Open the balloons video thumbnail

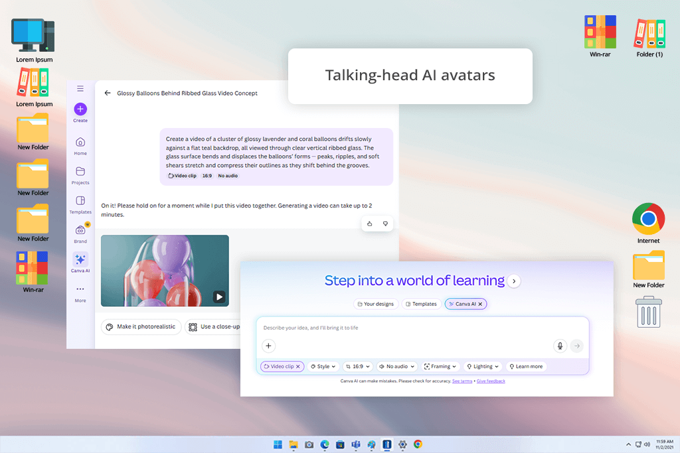[165, 271]
